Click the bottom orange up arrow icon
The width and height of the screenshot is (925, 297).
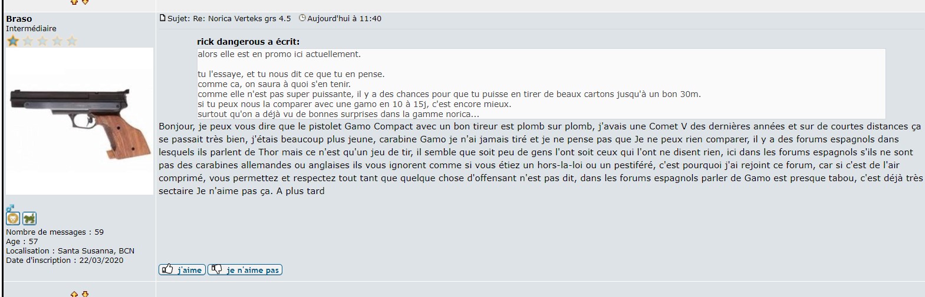coord(74,293)
